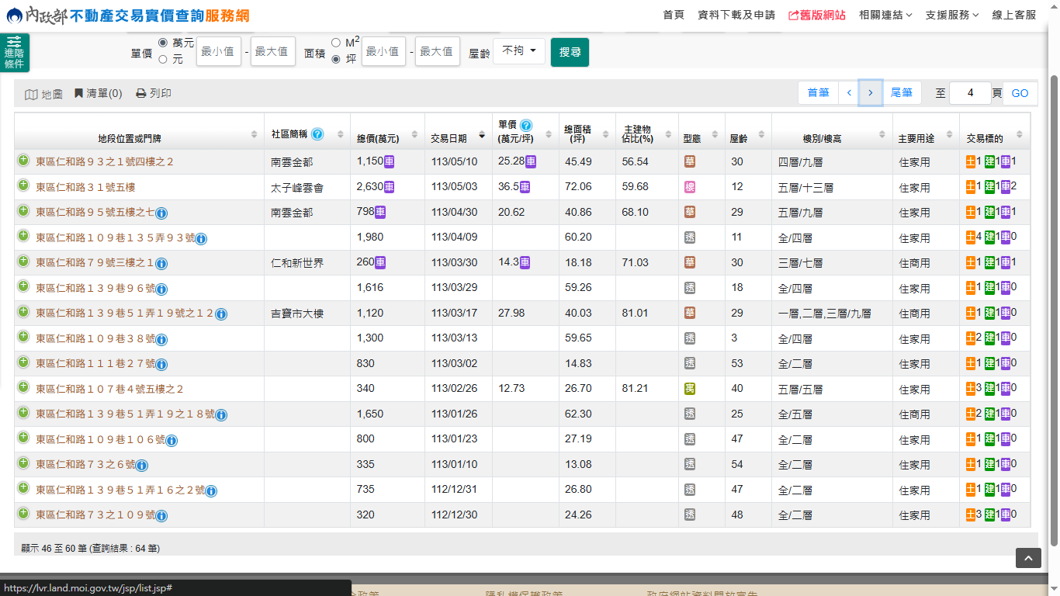
Task: Open the 支援服務 dropdown menu
Action: [952, 15]
